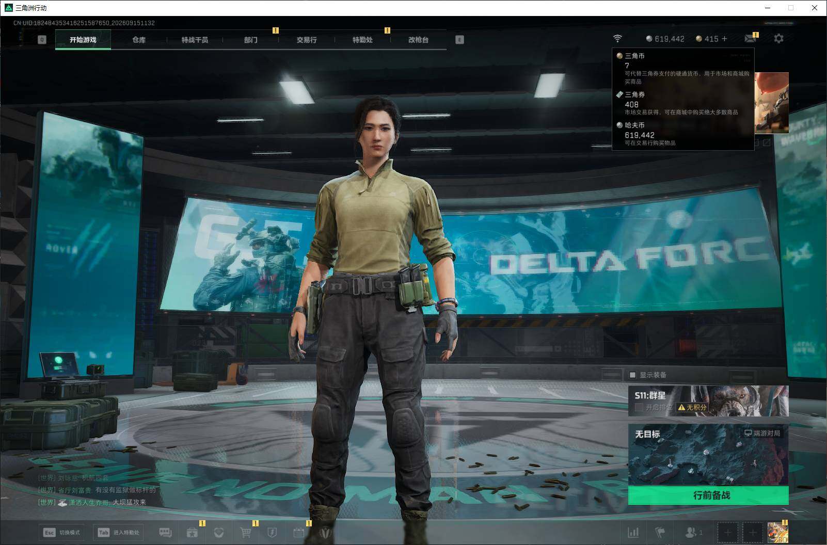
Task: Open the star briefcase icon
Action: [x=193, y=532]
